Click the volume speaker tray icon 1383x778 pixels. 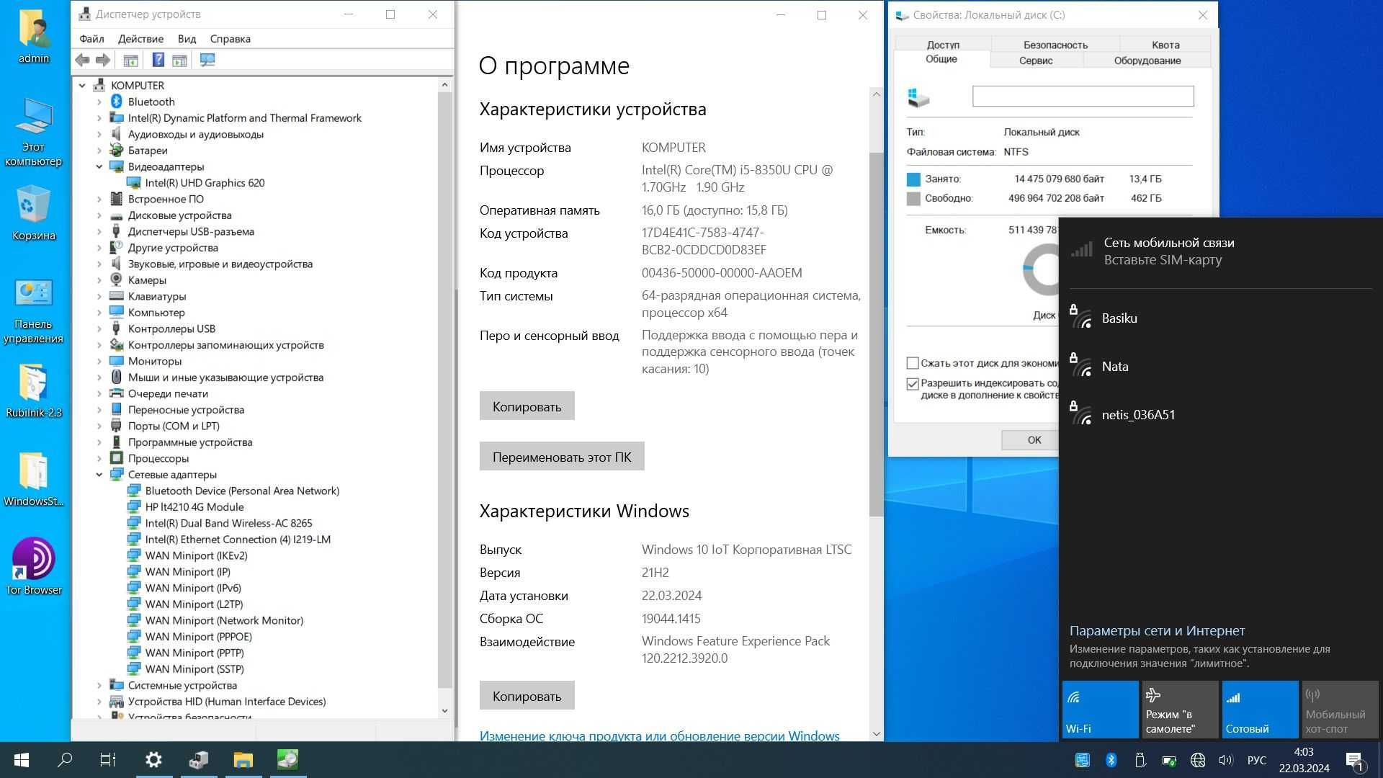click(x=1226, y=760)
